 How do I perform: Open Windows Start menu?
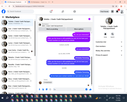pyautogui.click(x=2, y=98)
